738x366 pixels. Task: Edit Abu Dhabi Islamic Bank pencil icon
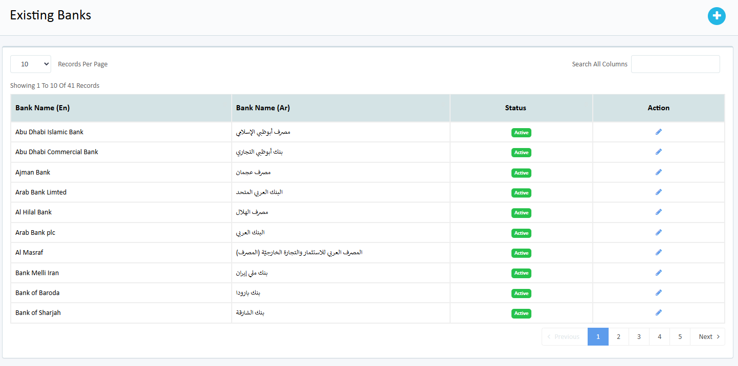coord(659,132)
